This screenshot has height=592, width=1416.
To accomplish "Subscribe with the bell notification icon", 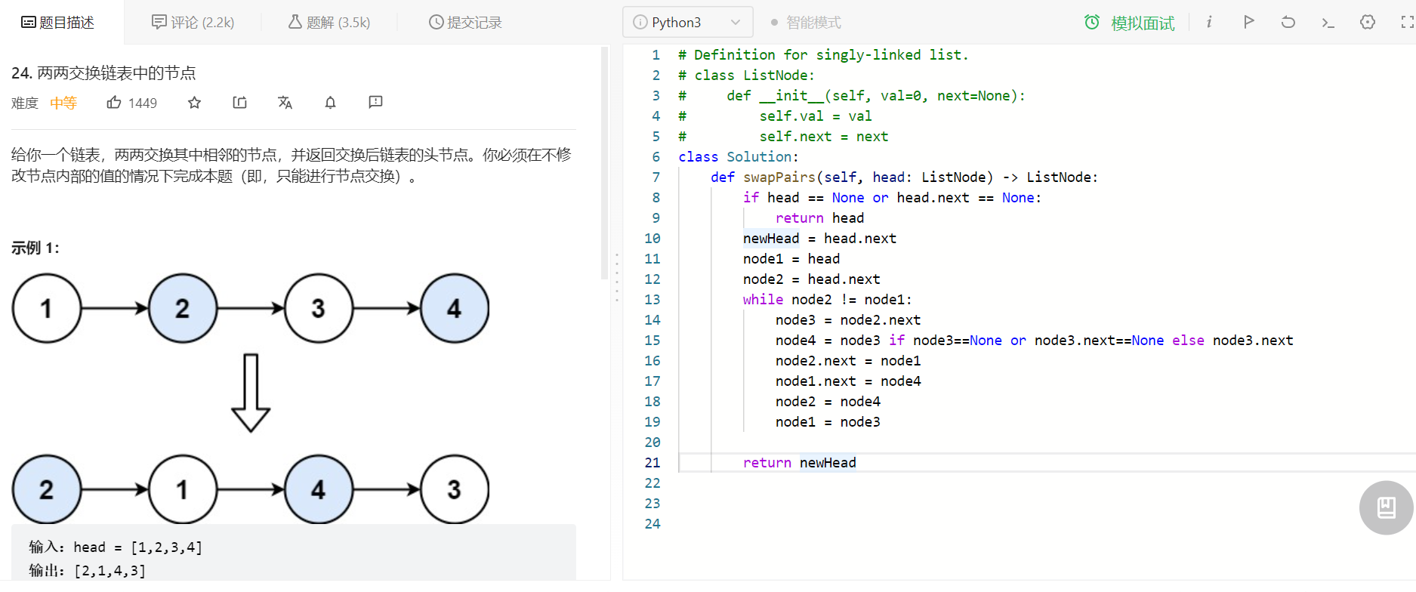I will (x=330, y=102).
